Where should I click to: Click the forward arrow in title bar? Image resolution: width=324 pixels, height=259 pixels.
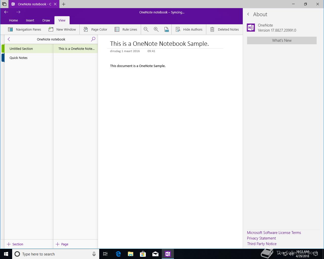pos(18,12)
